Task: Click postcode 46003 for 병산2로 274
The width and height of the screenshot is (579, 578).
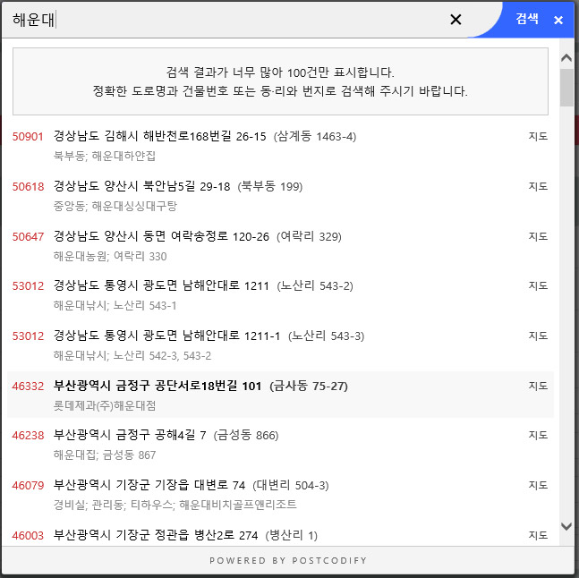Action: pos(28,535)
